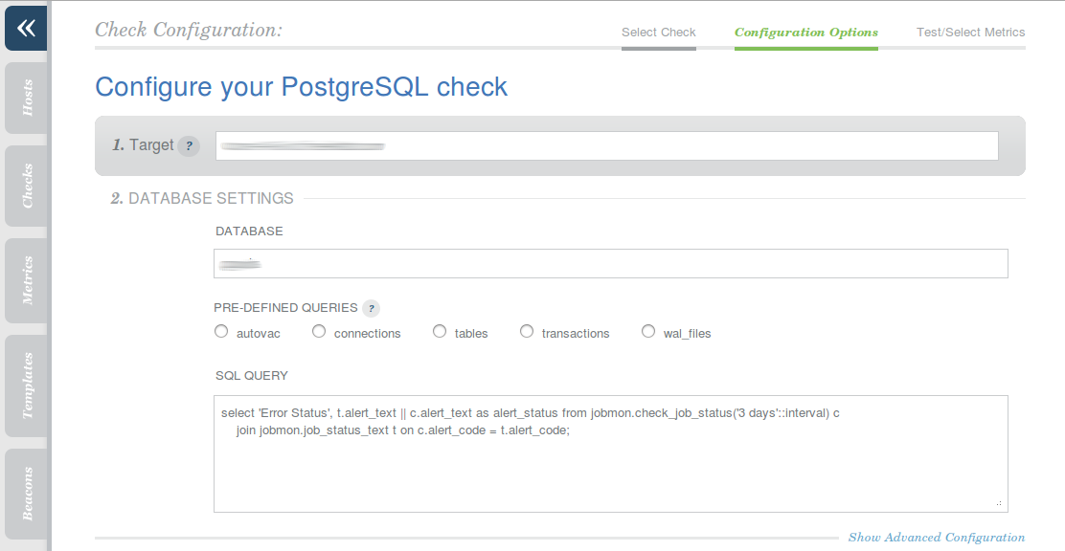Viewport: 1065px width, 551px height.
Task: Open the Templates panel from the sidebar
Action: 25,383
